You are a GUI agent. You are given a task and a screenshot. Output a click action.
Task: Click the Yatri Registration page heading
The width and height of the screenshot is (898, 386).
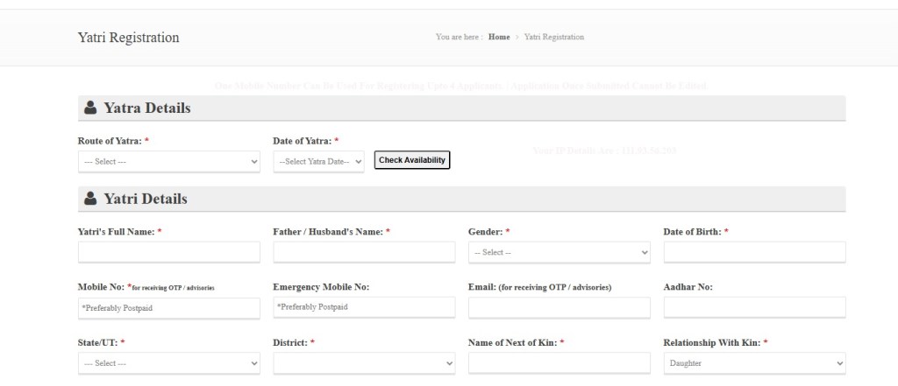[x=128, y=38]
